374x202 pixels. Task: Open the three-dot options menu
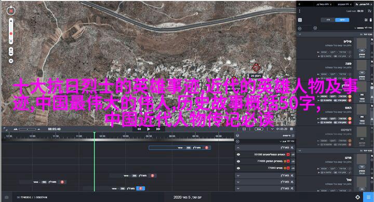pos(300,11)
